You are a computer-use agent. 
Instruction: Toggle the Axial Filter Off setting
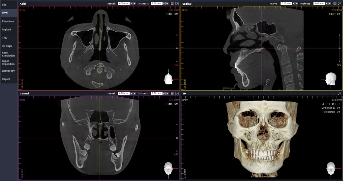pyautogui.click(x=172, y=14)
